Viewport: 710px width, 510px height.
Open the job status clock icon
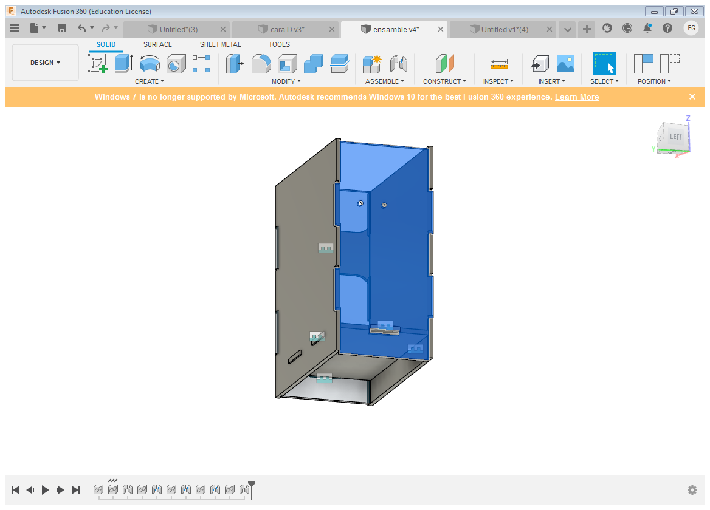pos(627,29)
